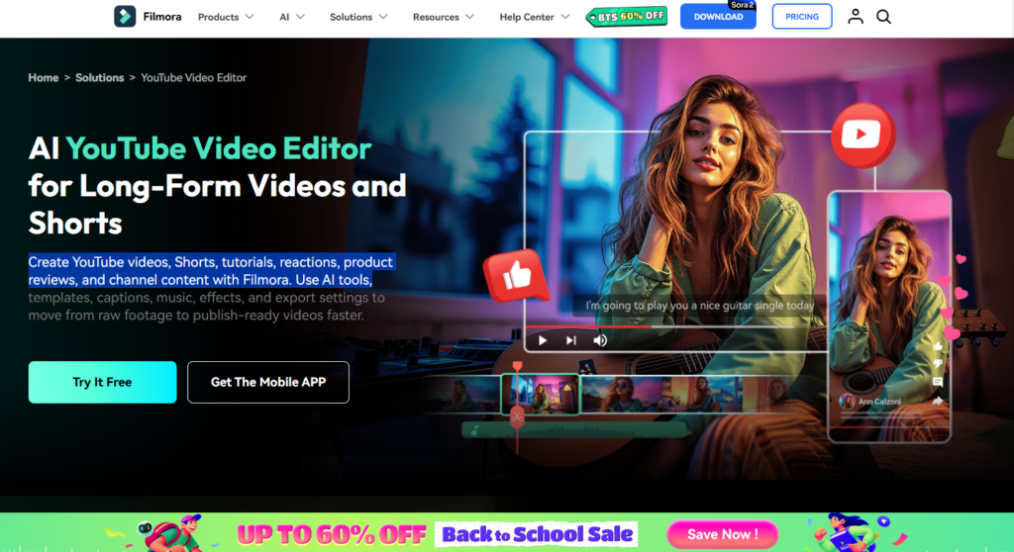Image resolution: width=1014 pixels, height=552 pixels.
Task: Expand the Solutions menu chevron
Action: click(383, 17)
